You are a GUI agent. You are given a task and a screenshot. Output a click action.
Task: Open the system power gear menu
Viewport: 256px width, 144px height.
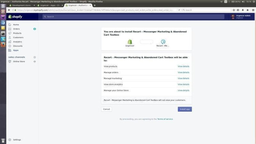pyautogui.click(x=254, y=2)
